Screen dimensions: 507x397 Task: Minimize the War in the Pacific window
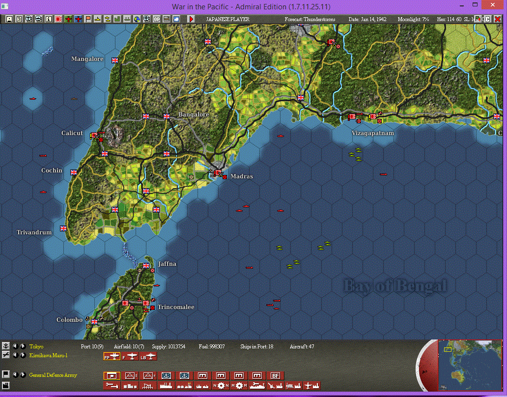[x=462, y=5]
